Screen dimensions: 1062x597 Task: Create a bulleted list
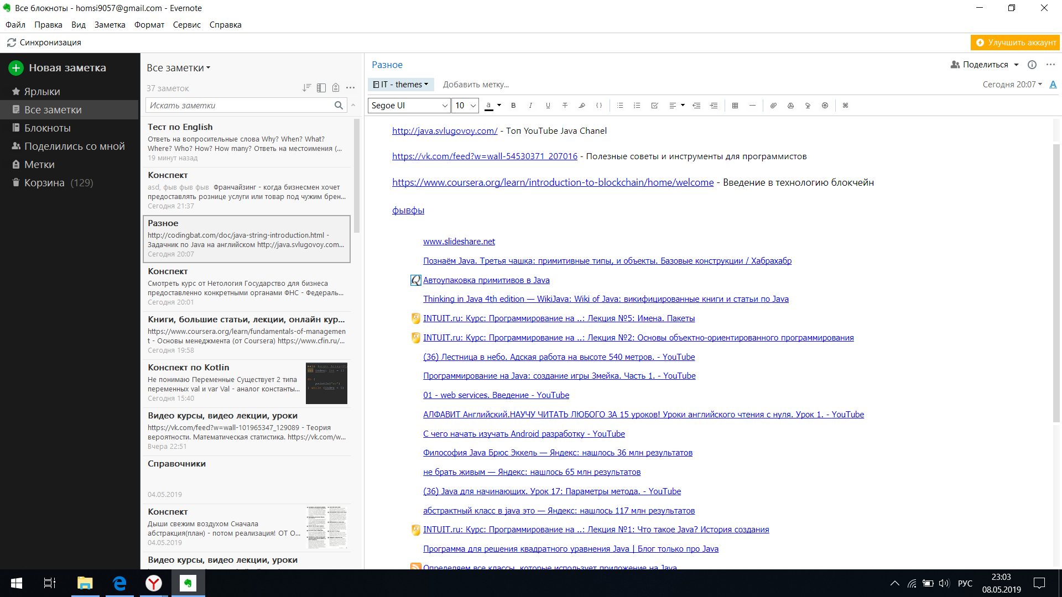620,106
